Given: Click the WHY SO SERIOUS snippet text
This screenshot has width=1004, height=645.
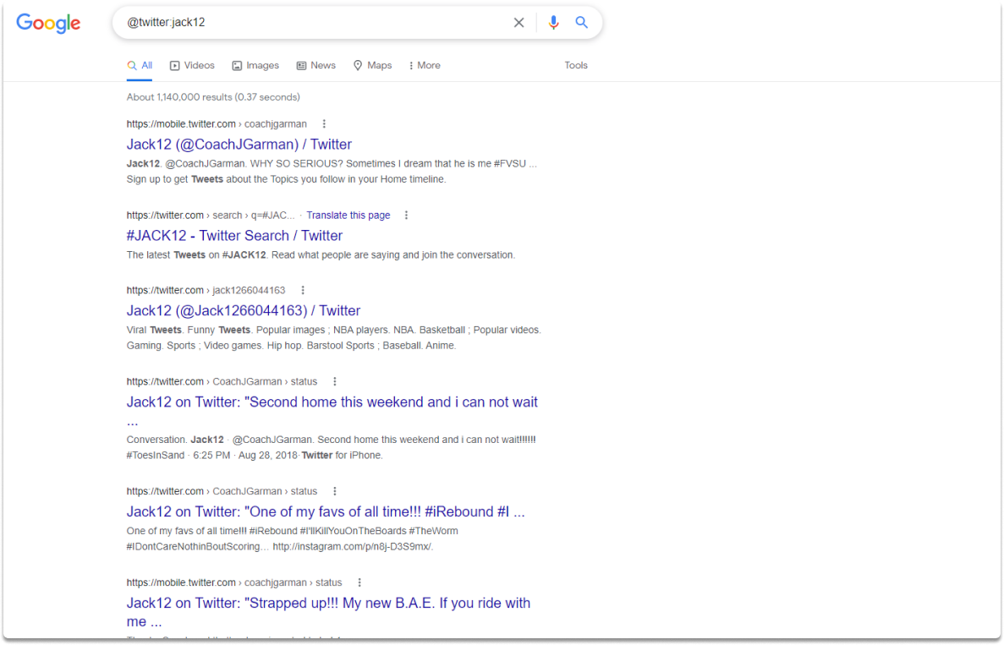Looking at the screenshot, I should pos(332,171).
